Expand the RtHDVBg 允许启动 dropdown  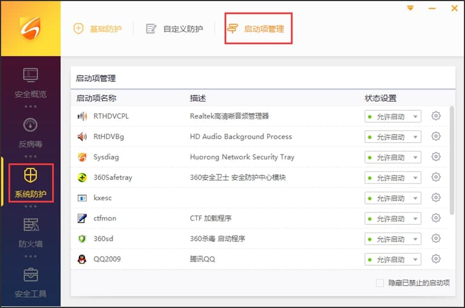[x=393, y=137]
